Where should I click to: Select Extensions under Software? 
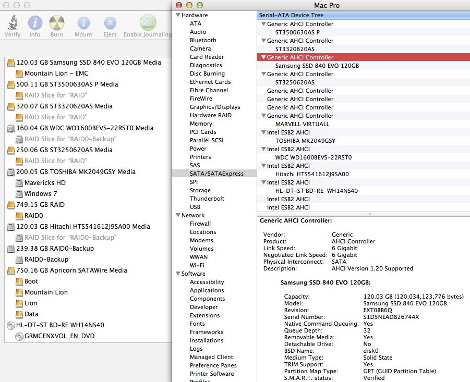204,315
